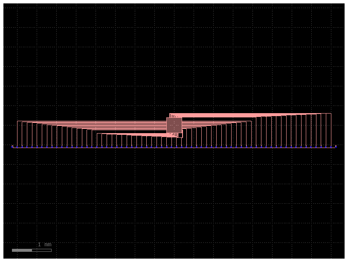Click the small outlined square below chip's right corner
Viewport: 348px width, 262px height.
point(180,136)
